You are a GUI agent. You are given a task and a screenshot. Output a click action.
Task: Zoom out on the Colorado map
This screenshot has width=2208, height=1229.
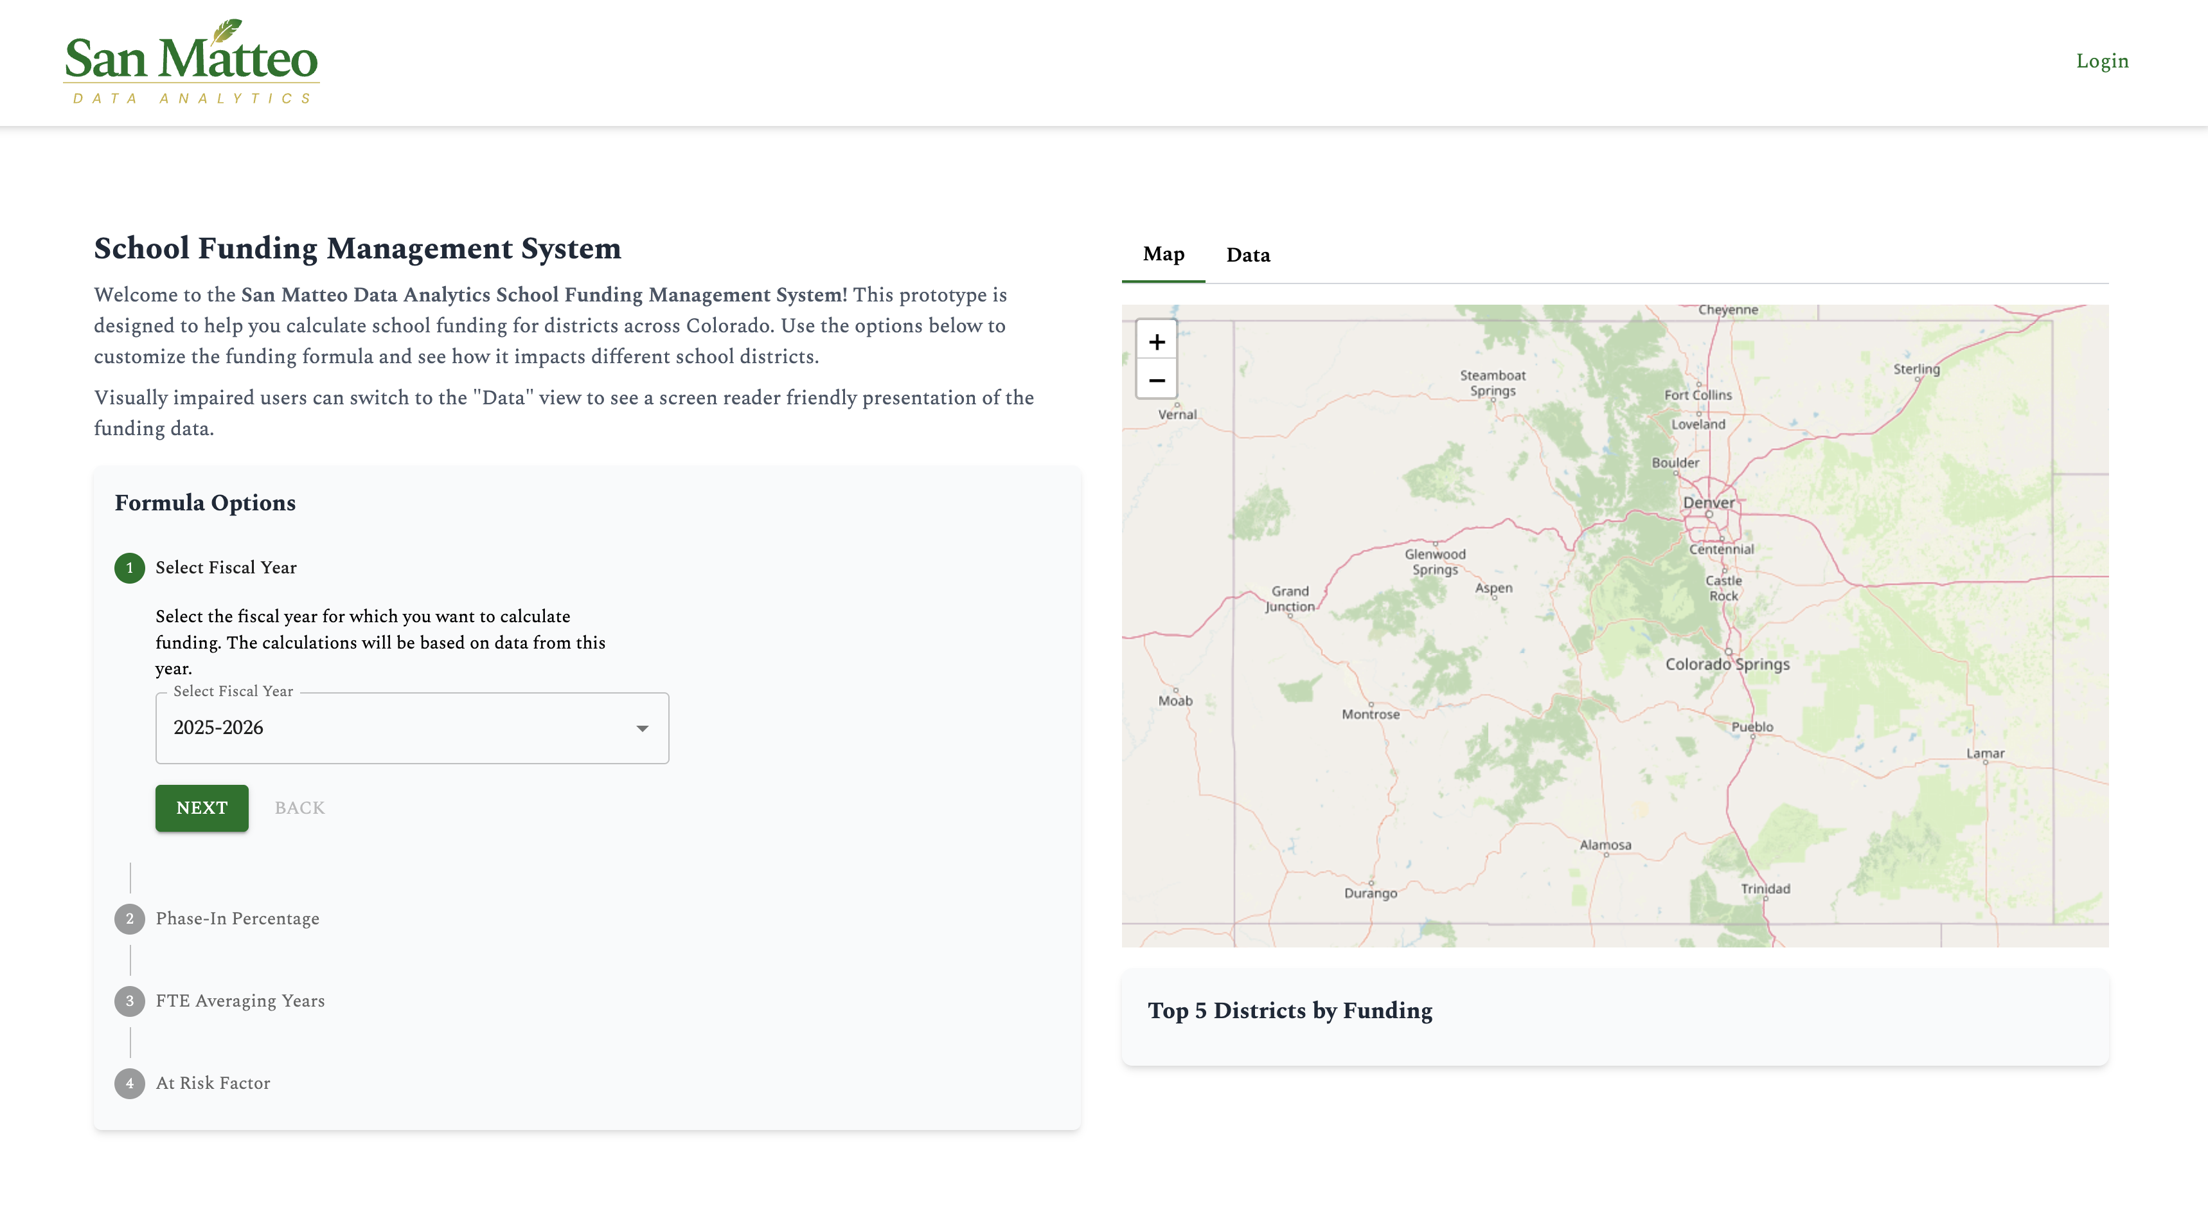click(x=1156, y=380)
